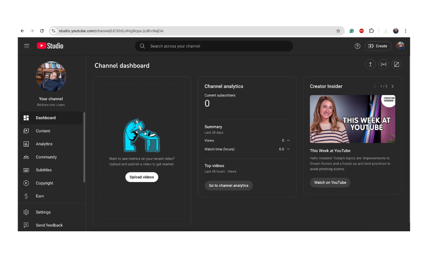Click the Upload videos button

click(x=142, y=177)
